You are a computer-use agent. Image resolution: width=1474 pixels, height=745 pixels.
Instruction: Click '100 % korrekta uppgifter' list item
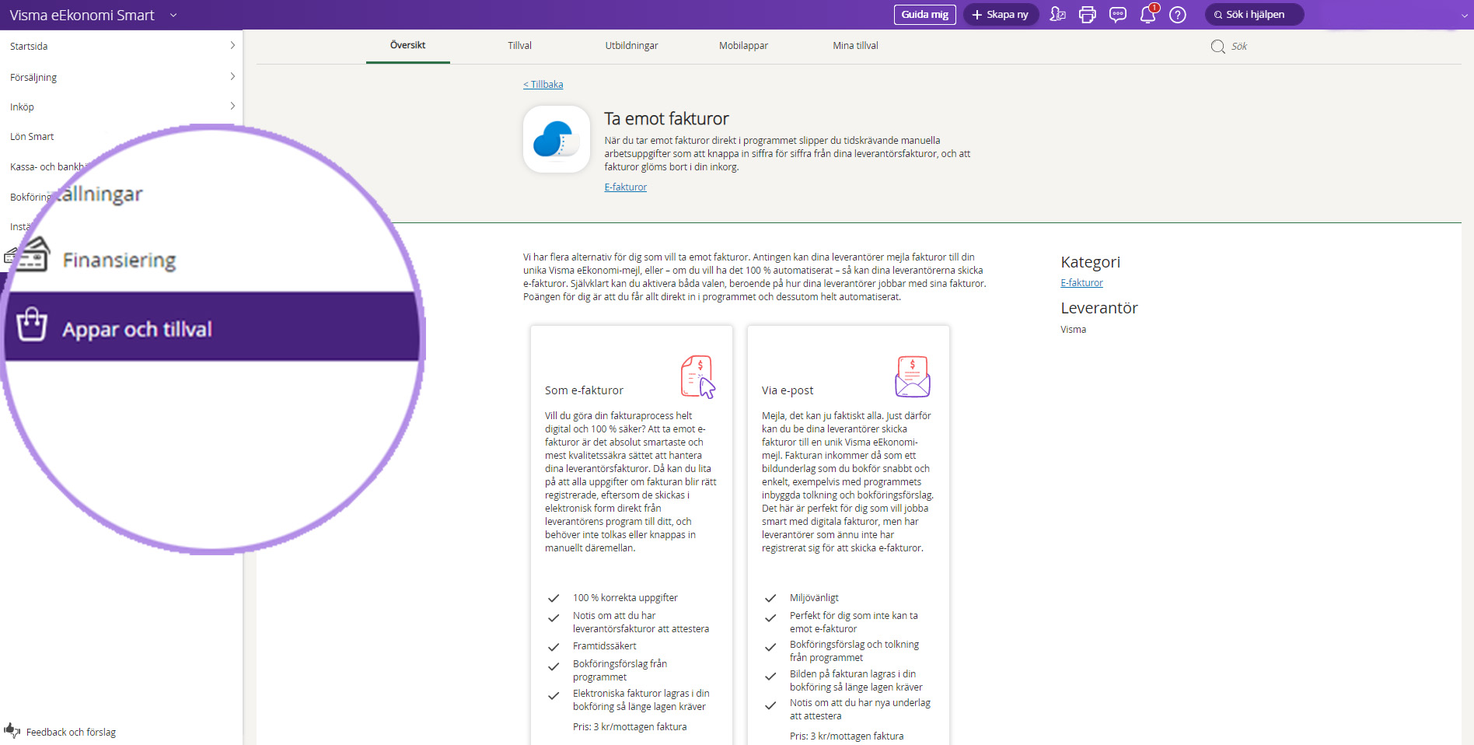[x=625, y=598]
